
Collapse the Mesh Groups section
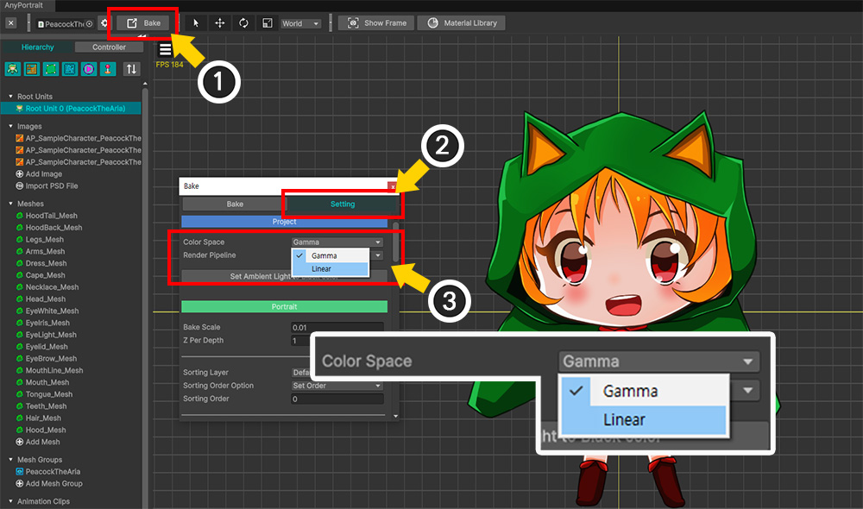pos(10,460)
